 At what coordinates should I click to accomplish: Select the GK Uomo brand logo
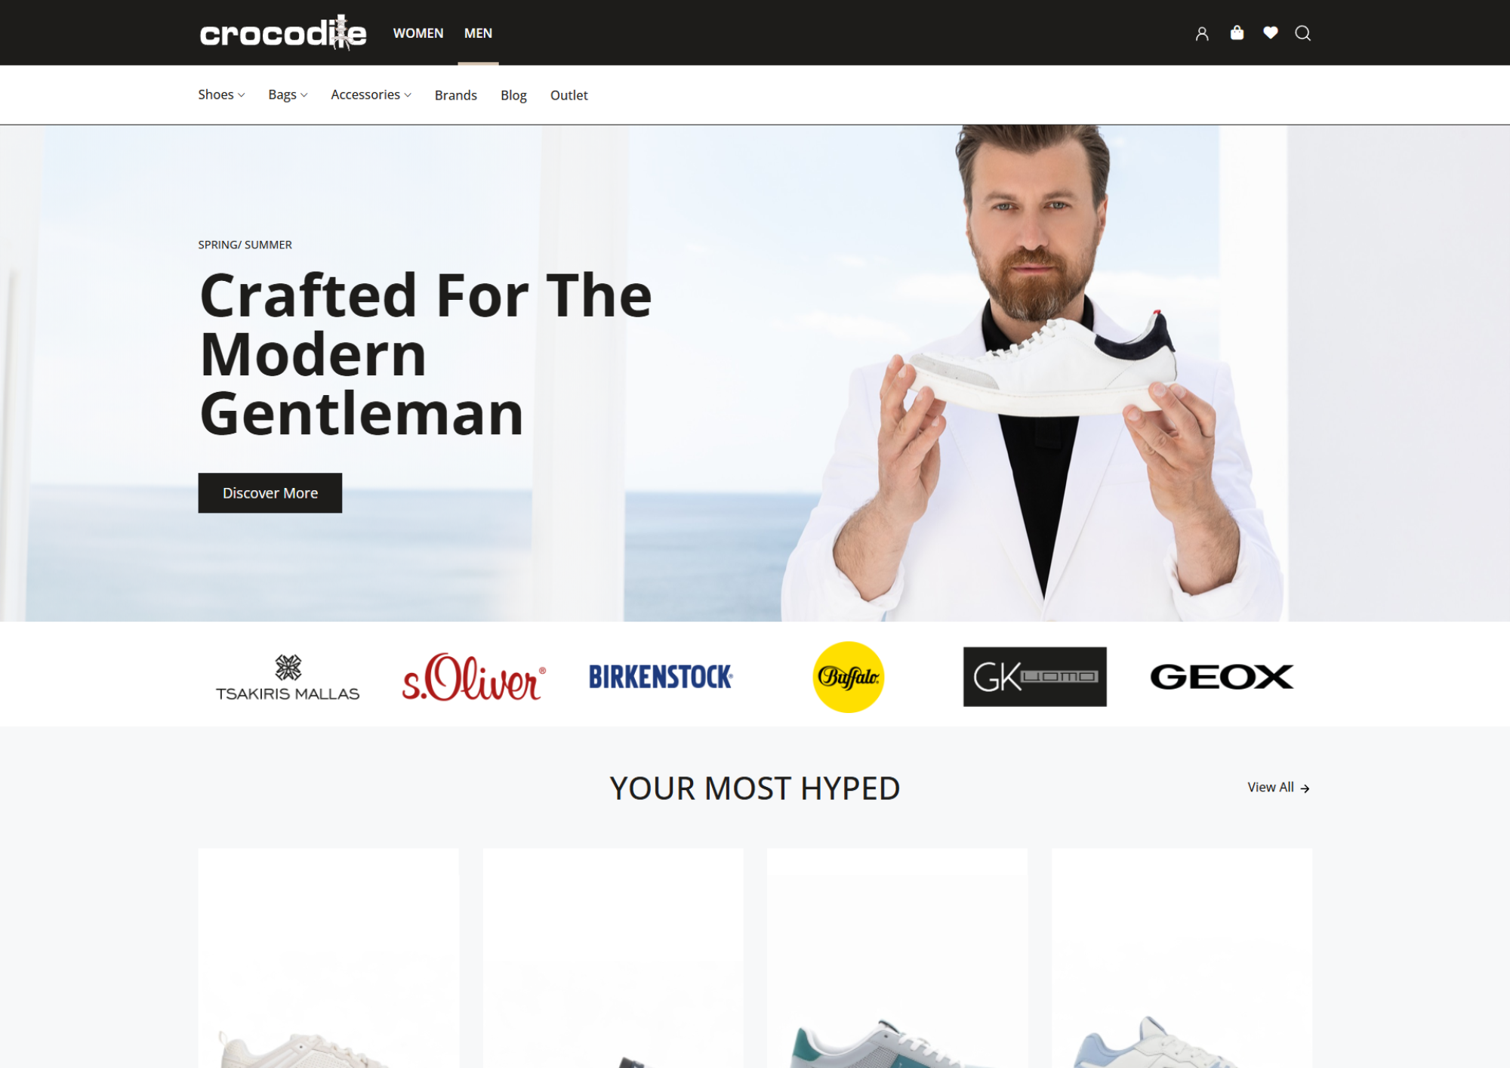pos(1034,677)
